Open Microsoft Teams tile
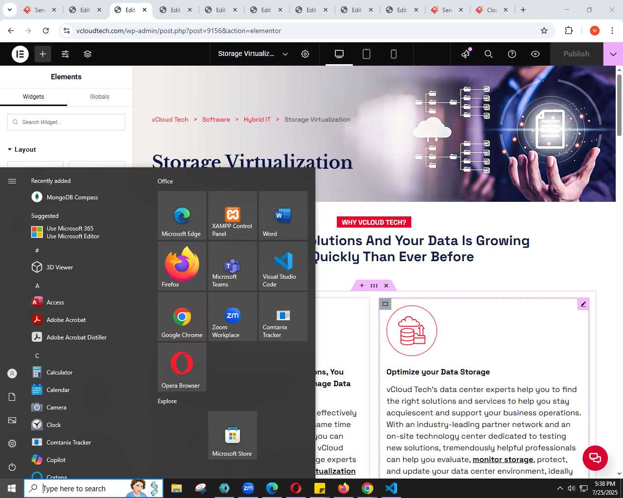623x498 pixels. [x=233, y=266]
